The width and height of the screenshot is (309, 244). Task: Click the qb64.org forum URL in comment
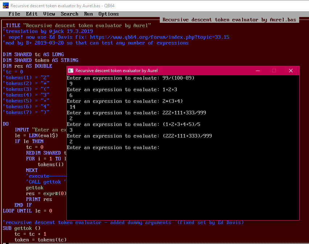coord(159,37)
